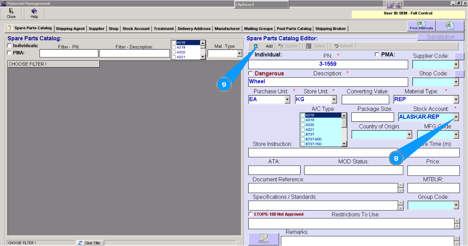The image size is (468, 246).
Task: Click the Attach paperclip button
Action: (263, 239)
